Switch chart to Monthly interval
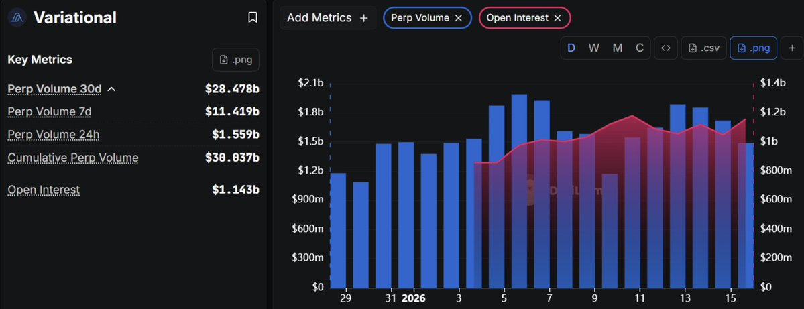 pyautogui.click(x=618, y=48)
